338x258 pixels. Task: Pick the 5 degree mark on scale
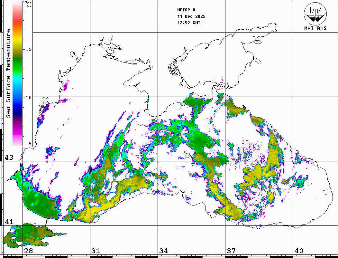pyautogui.click(x=30, y=144)
